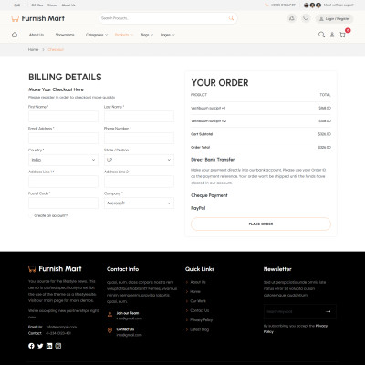
Task: Open LinkedIn icon in footer
Action: click(x=49, y=346)
